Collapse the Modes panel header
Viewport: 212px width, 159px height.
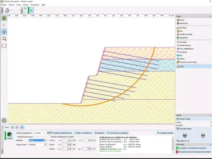[x=210, y=16]
